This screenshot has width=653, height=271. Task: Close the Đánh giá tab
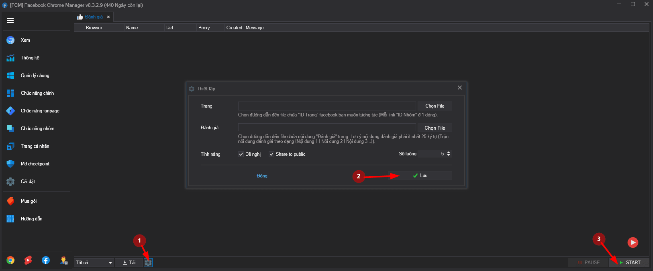(108, 17)
